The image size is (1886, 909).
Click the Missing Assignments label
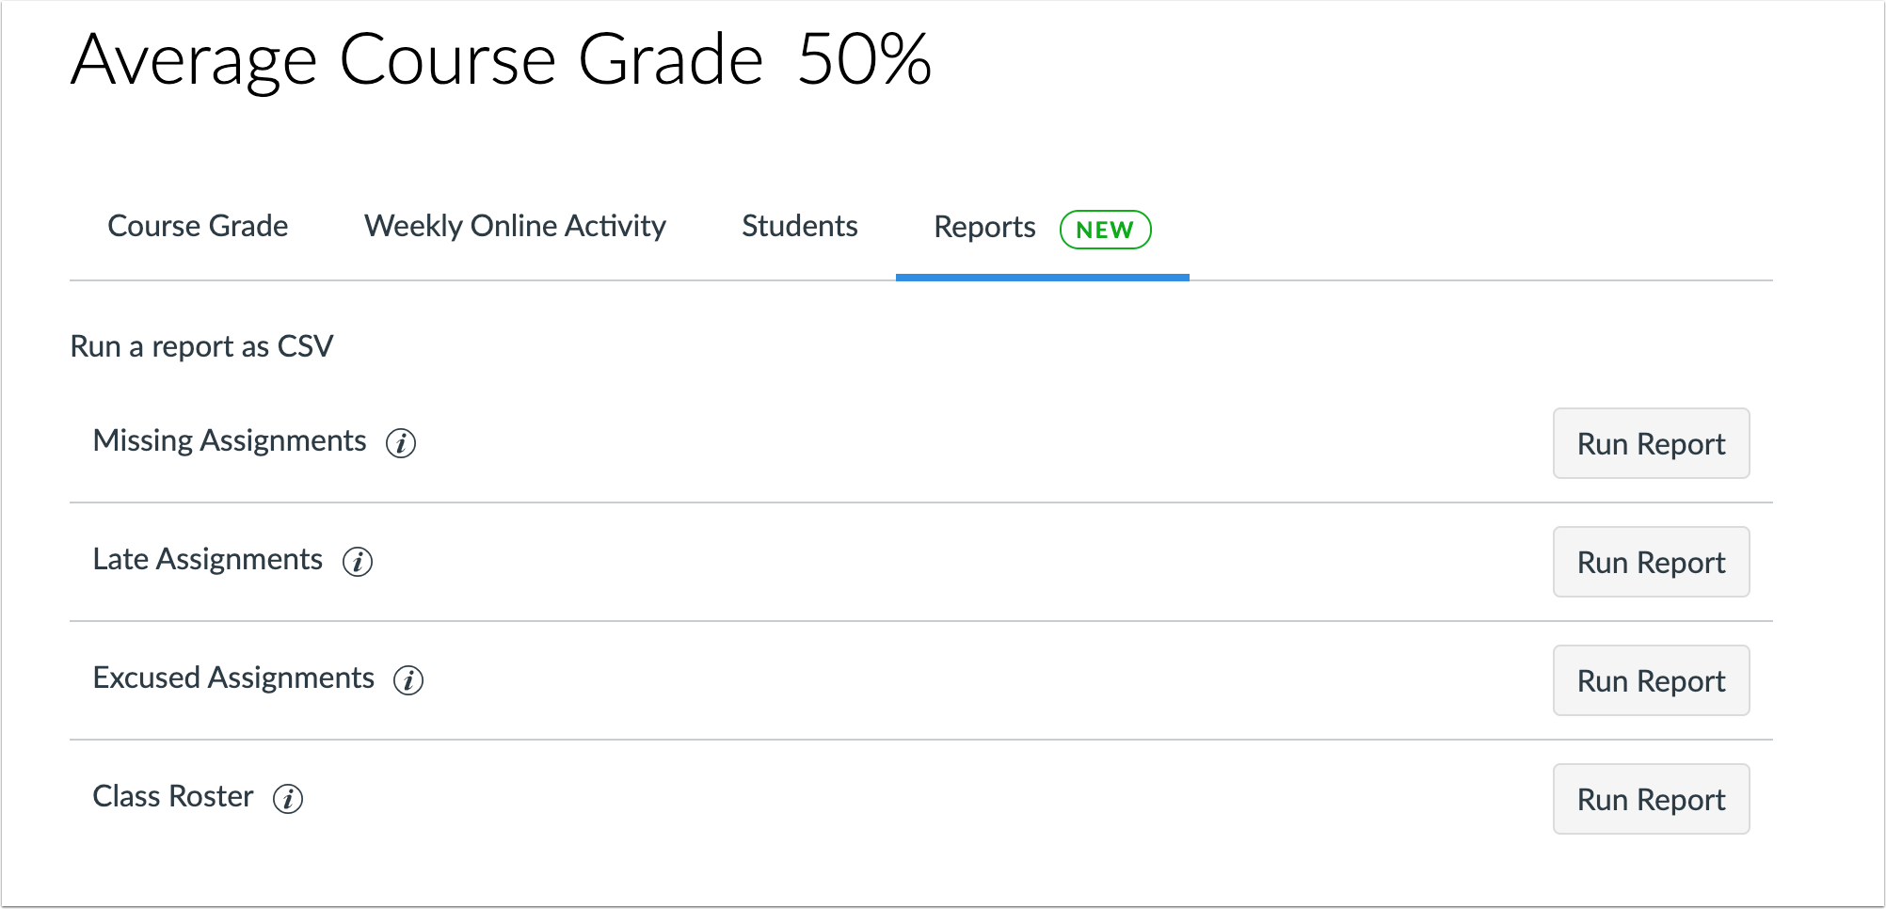(x=229, y=440)
